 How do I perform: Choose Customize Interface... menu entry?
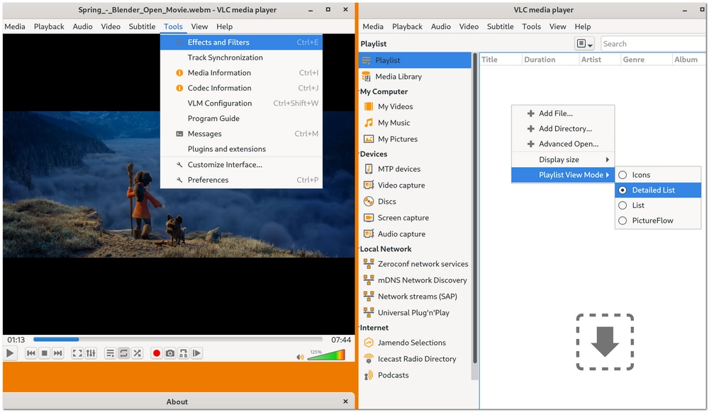tap(242, 165)
